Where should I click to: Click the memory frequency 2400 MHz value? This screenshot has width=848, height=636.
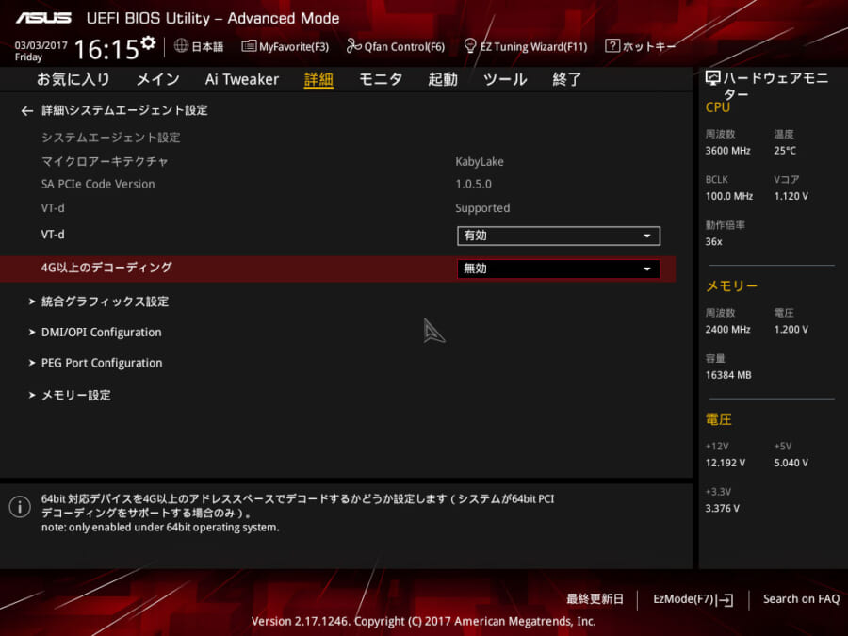(x=728, y=330)
